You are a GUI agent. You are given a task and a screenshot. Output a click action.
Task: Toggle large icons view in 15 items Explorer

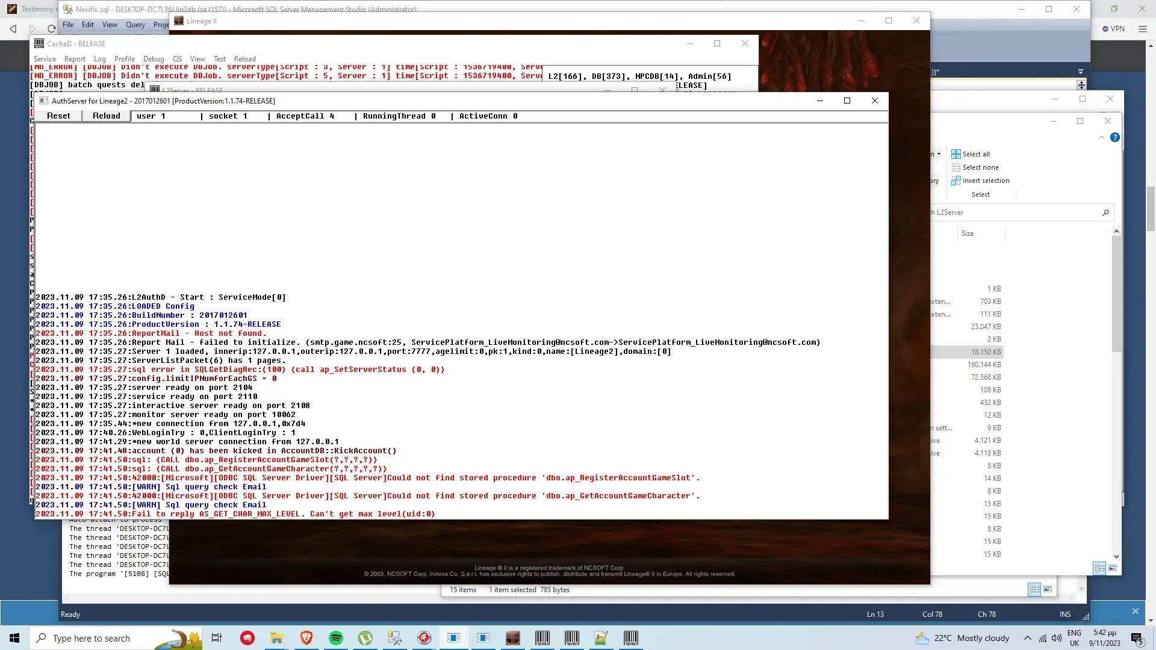click(1048, 590)
